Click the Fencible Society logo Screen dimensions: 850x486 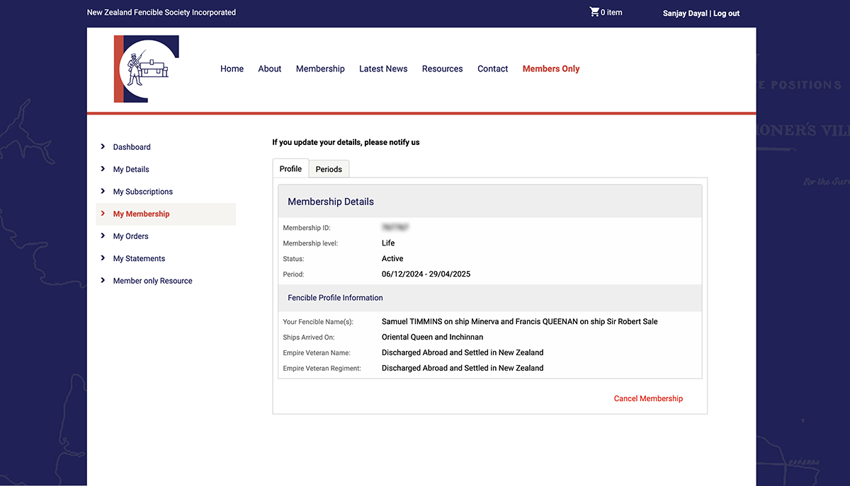146,69
